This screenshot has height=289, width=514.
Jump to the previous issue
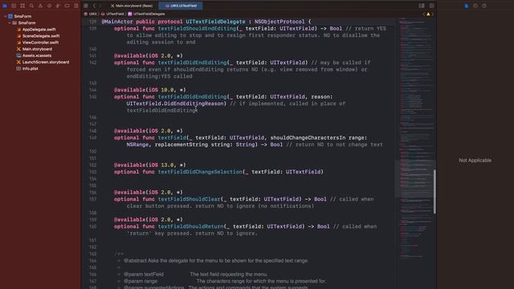424,14
